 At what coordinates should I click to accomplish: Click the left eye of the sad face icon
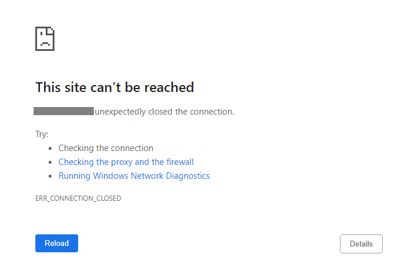tap(41, 33)
